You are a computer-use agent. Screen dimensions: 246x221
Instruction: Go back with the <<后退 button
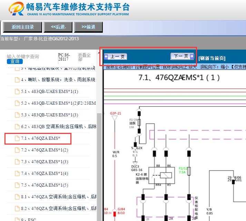point(58,27)
